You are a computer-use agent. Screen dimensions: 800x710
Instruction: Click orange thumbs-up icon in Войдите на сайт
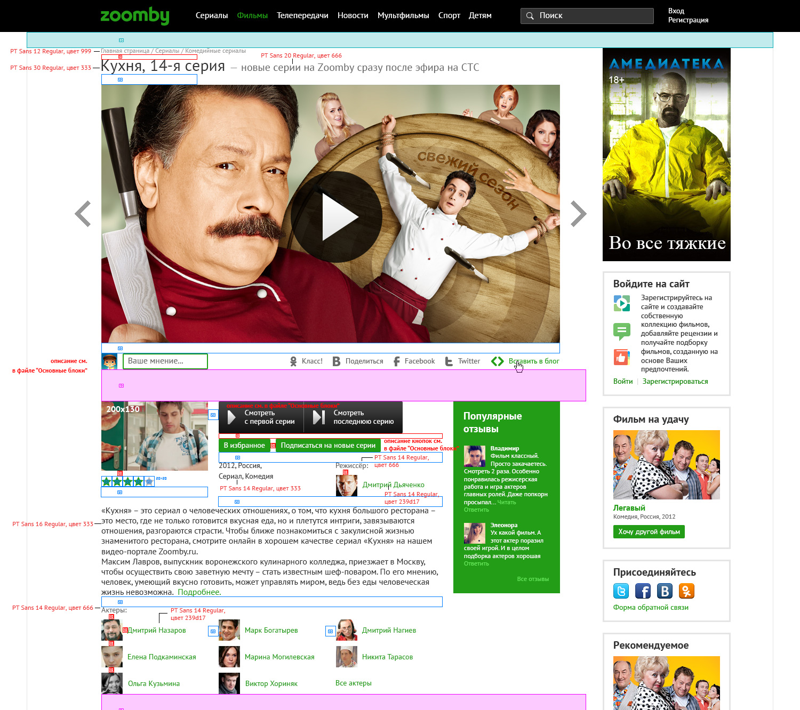click(622, 357)
